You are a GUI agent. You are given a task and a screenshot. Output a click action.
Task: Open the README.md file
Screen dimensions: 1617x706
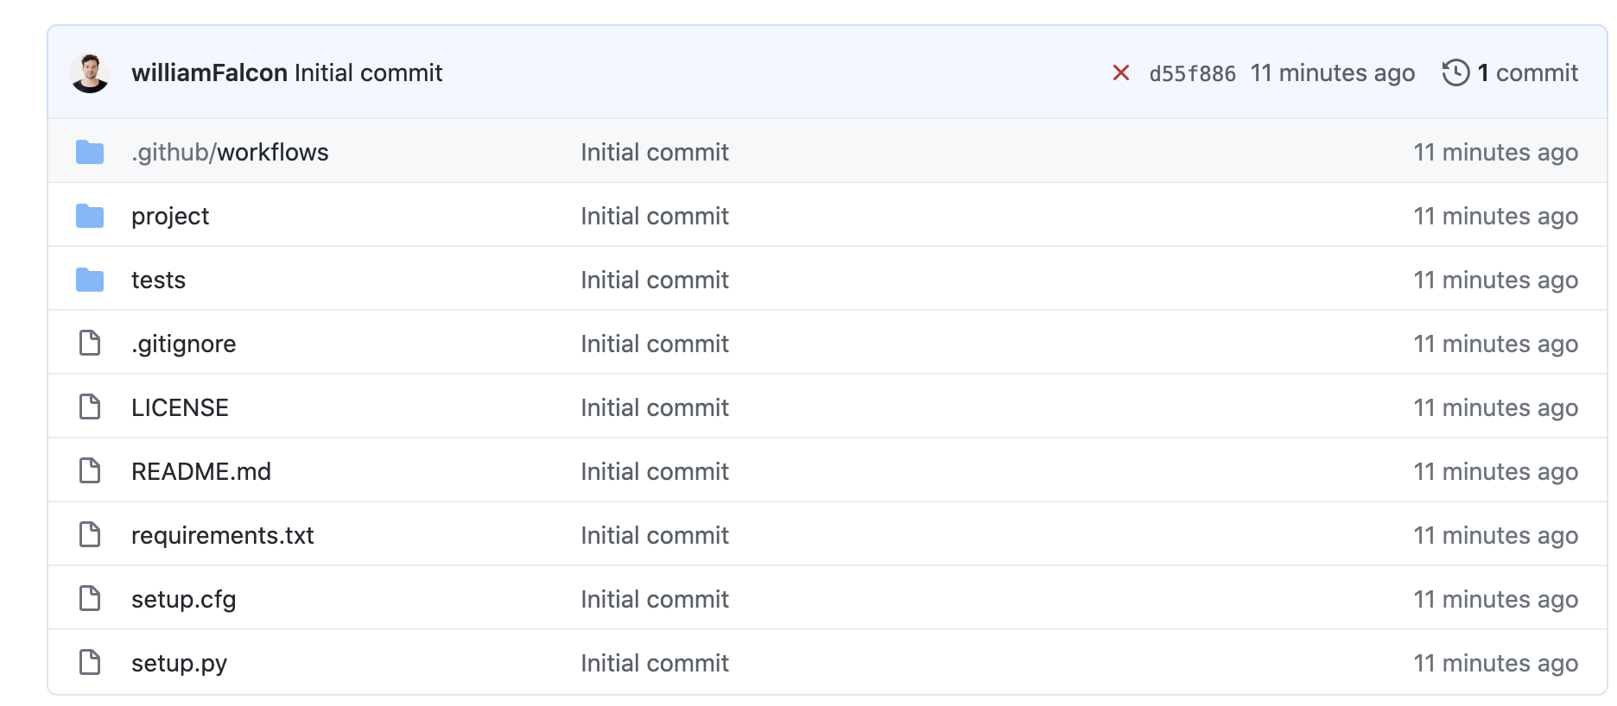201,471
